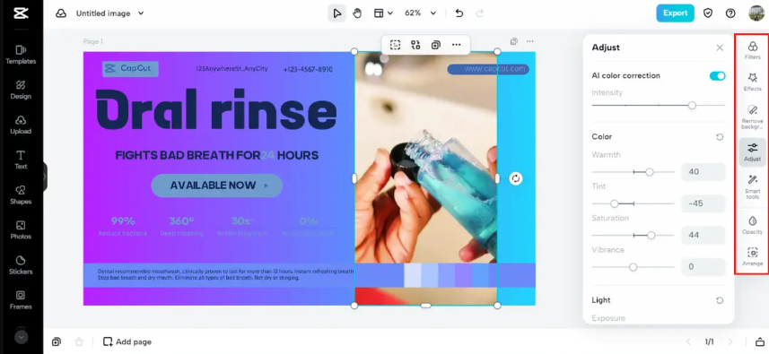Click the rotate handle beside the image

[515, 178]
